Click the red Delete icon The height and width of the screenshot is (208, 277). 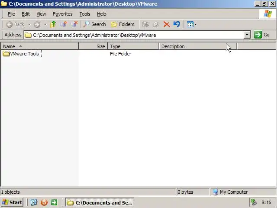[x=166, y=24]
